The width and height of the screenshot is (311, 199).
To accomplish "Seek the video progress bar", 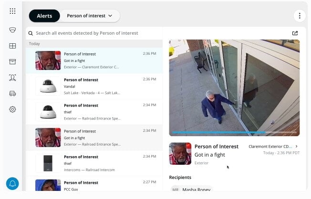I will click(234, 132).
